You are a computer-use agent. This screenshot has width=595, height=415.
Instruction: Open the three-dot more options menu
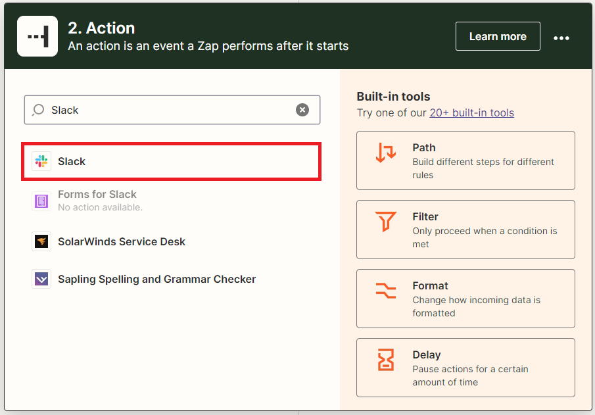pyautogui.click(x=561, y=37)
